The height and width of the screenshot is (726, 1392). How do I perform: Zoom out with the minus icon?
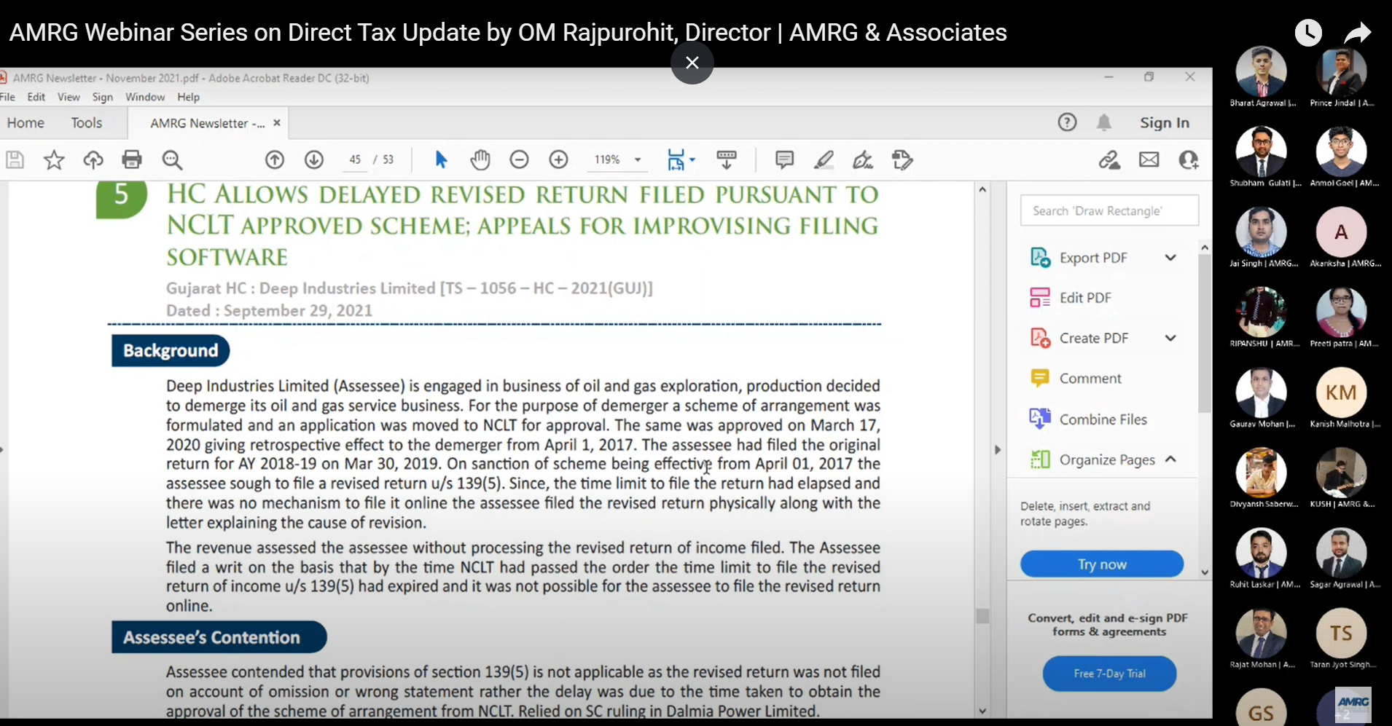pyautogui.click(x=519, y=159)
